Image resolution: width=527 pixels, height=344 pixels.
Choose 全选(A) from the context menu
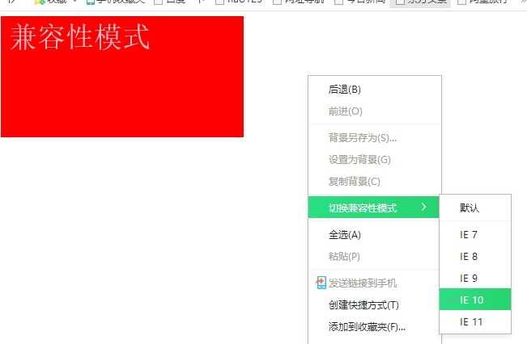pos(375,235)
